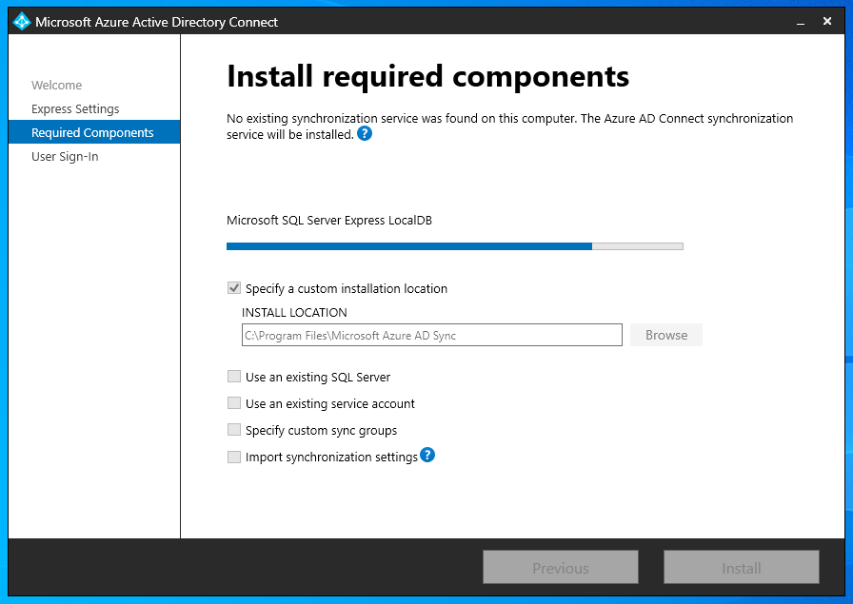Toggle Specify a custom installation location checkbox
853x604 pixels.
[234, 288]
